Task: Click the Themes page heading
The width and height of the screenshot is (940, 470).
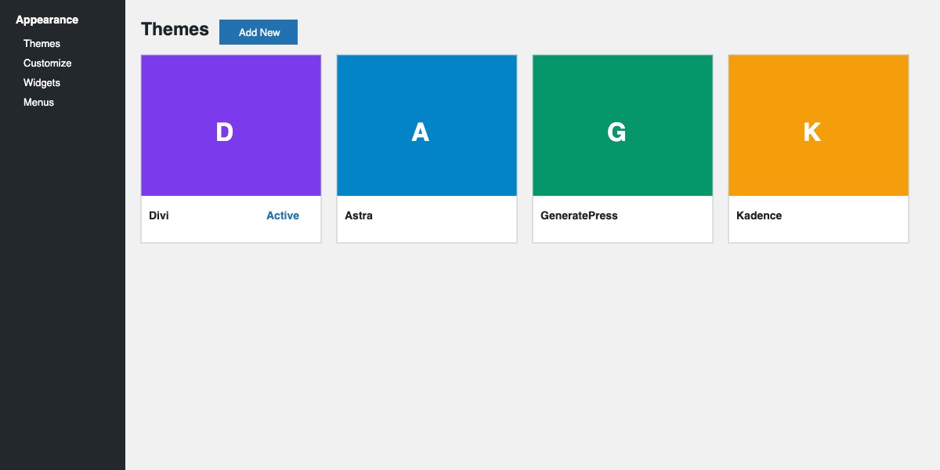Action: [175, 29]
